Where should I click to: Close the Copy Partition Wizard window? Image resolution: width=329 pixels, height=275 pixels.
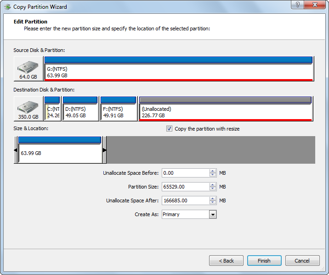pyautogui.click(x=315, y=5)
